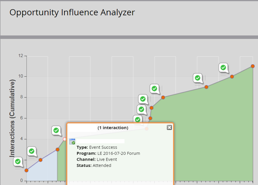Click the data point at 2 interactions
This screenshot has height=185, width=258.
point(40,160)
